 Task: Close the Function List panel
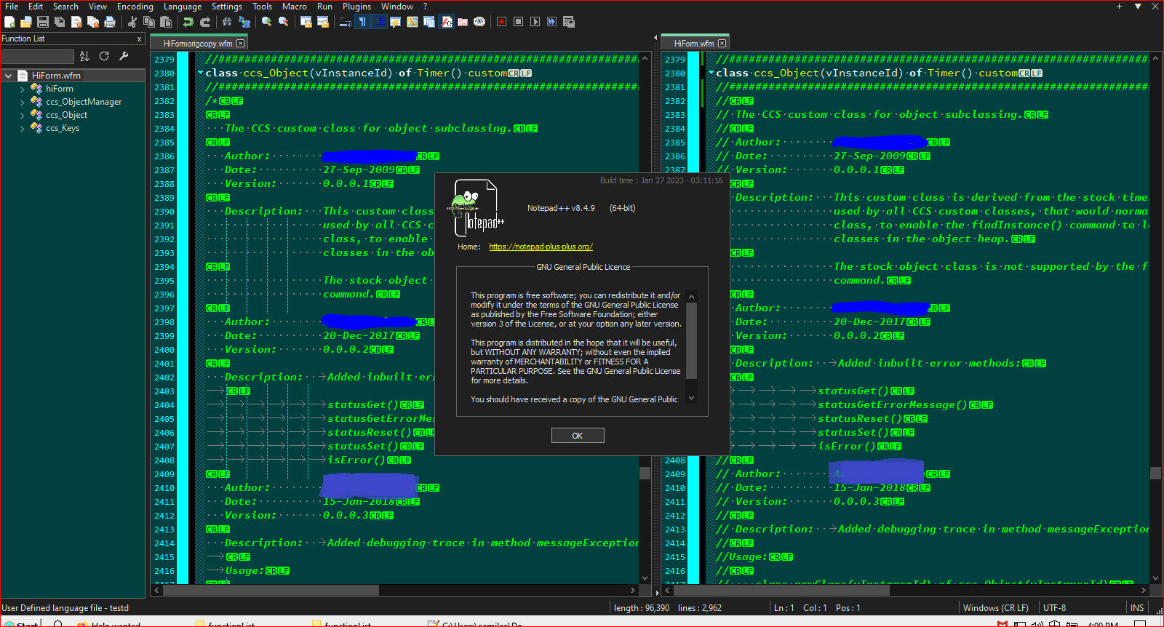[139, 39]
